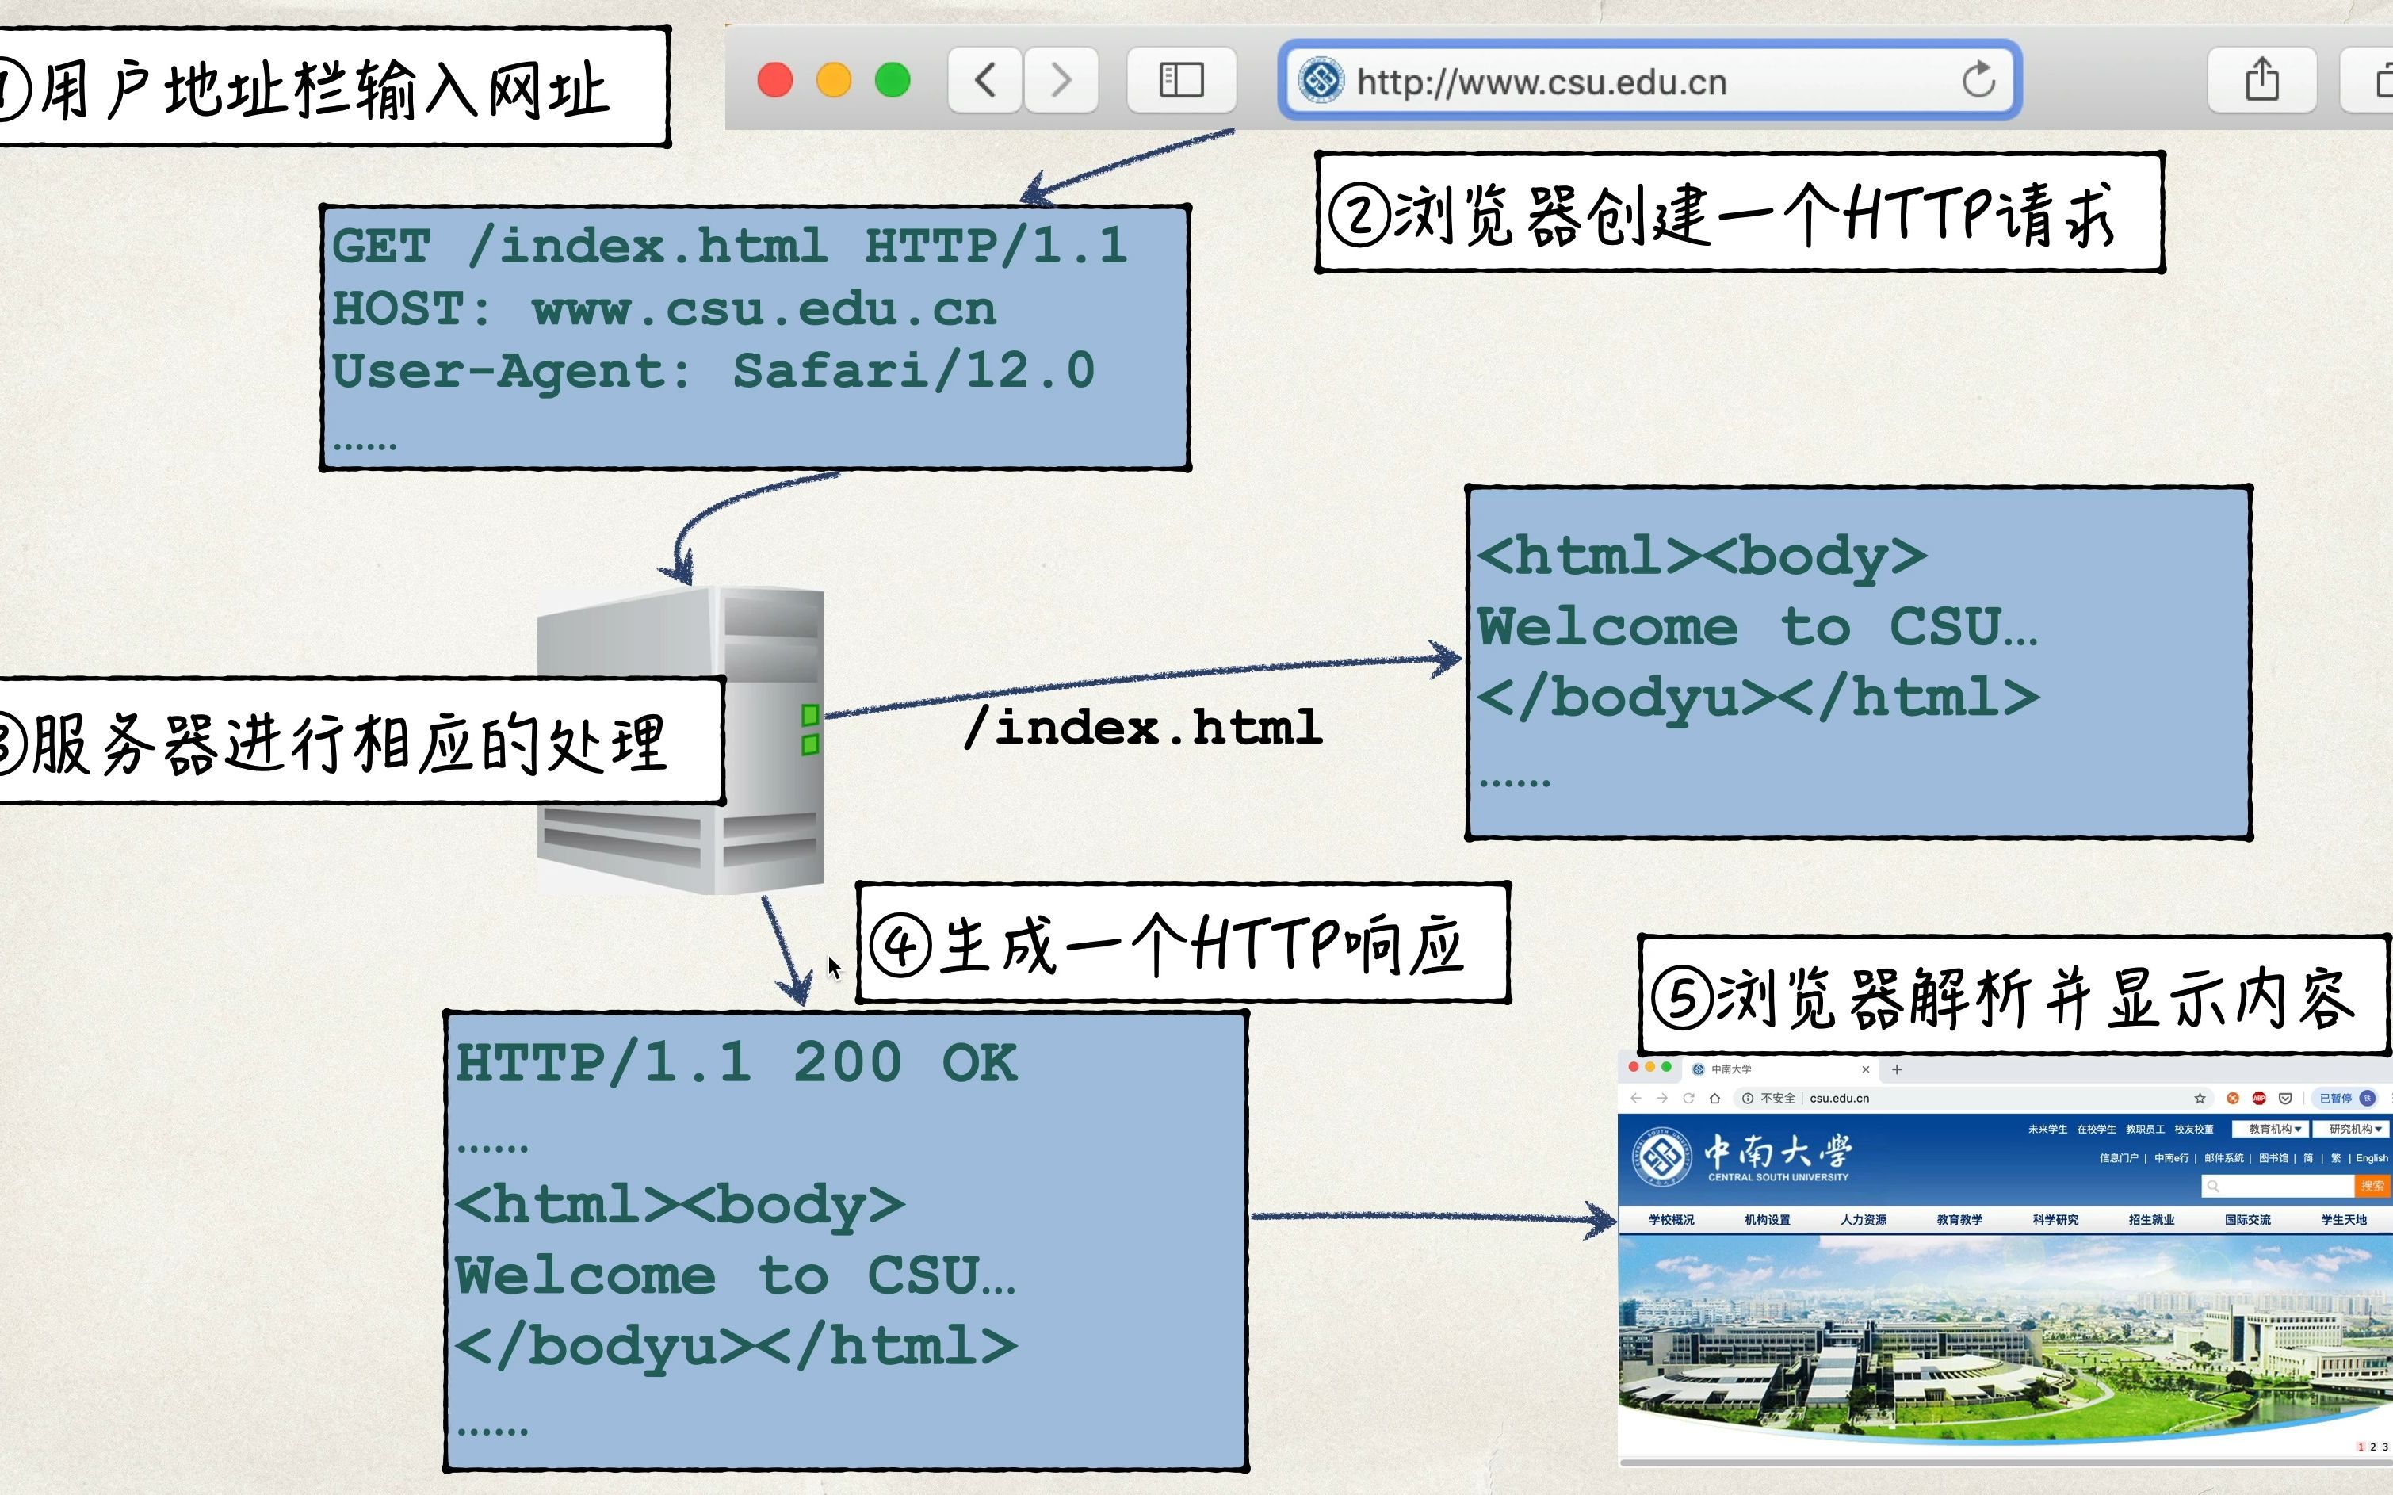This screenshot has width=2393, height=1495.
Task: Click the Chrome forward arrow in small browser
Action: tap(1661, 1098)
